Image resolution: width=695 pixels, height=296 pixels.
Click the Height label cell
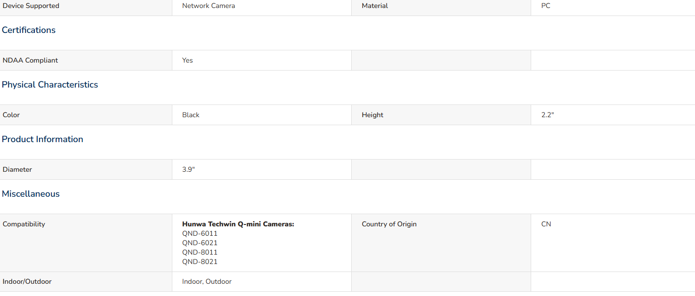[x=372, y=115]
